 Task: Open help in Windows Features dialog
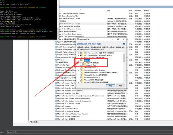click(124, 44)
